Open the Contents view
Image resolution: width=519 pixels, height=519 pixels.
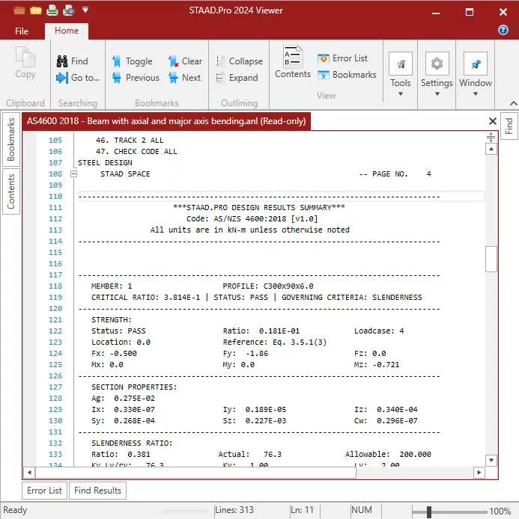coord(293,62)
